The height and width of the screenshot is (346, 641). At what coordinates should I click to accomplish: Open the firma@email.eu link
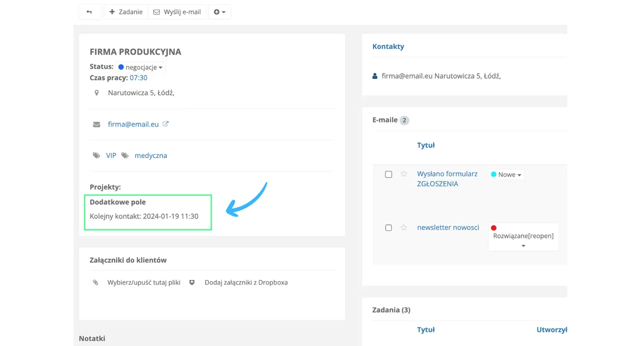tap(133, 124)
